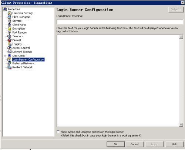This screenshot has height=150, width=185.
Task: Click the Encryption padlock icon
Action: point(9,28)
